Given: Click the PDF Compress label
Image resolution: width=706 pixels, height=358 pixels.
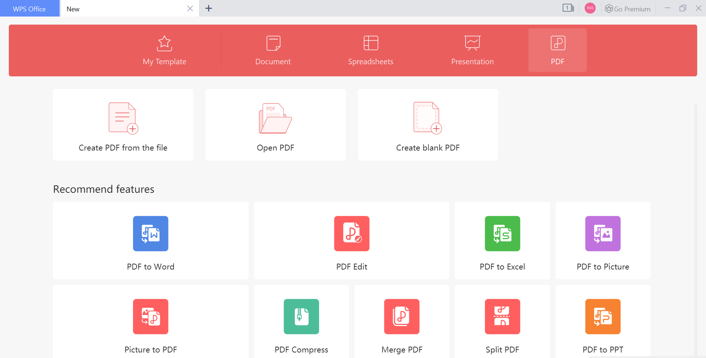Looking at the screenshot, I should coord(302,350).
